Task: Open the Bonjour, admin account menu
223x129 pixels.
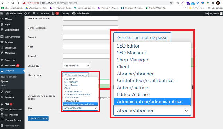Action: click(x=213, y=14)
